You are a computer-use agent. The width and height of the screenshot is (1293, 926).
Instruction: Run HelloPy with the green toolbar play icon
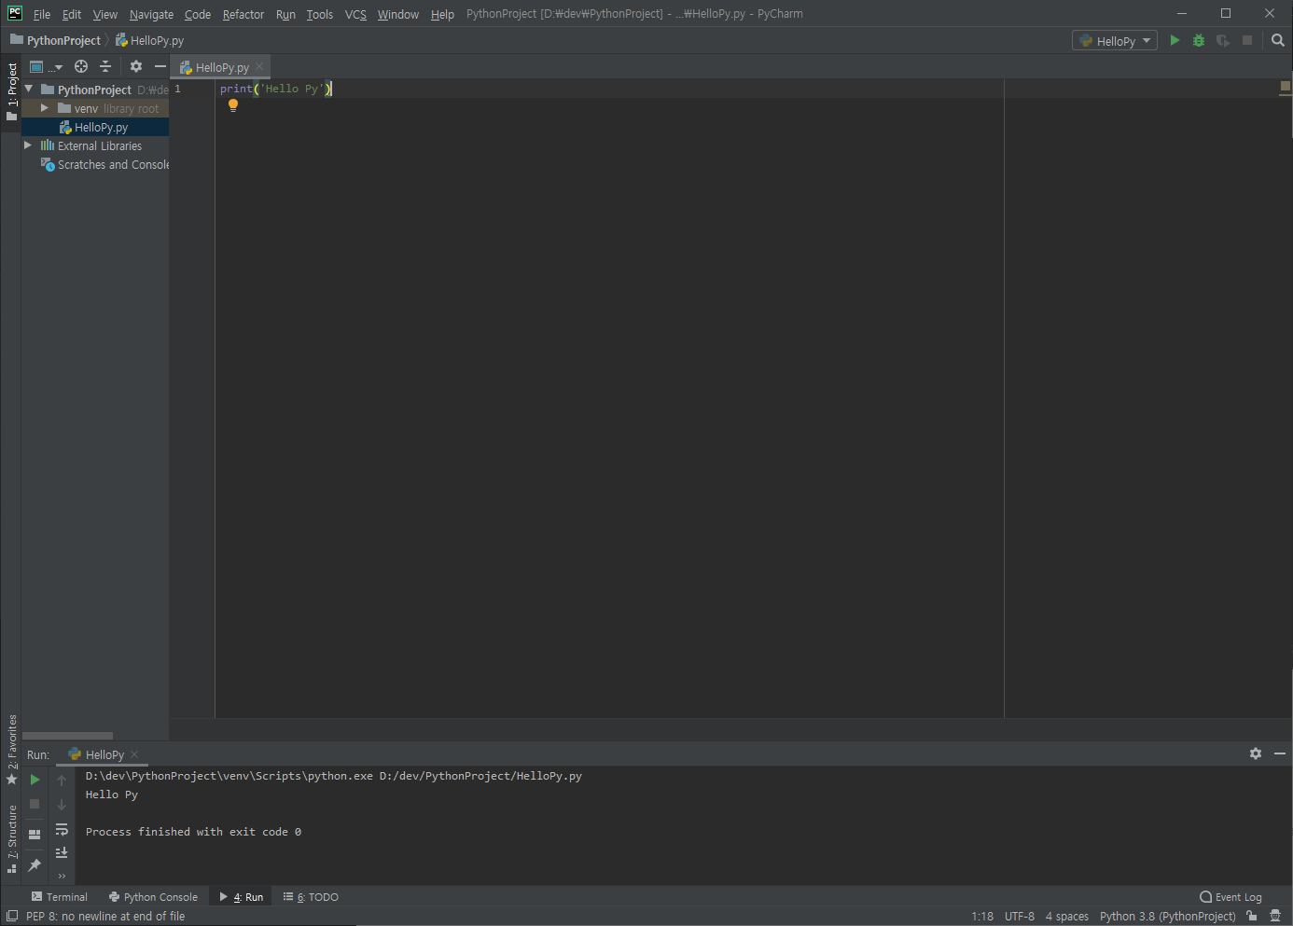(x=1175, y=40)
